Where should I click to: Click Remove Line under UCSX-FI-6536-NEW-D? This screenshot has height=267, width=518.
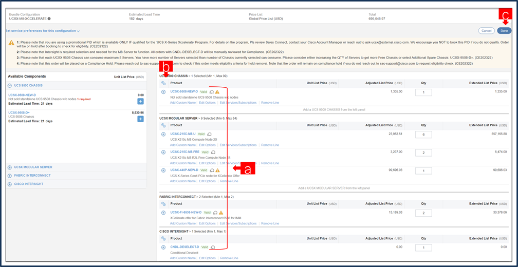coord(270,223)
